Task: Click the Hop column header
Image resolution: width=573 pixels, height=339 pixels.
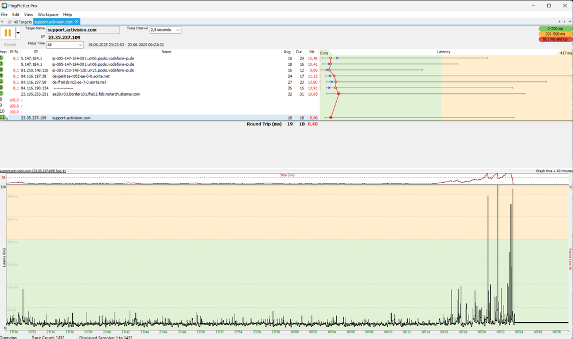Action: (3, 52)
